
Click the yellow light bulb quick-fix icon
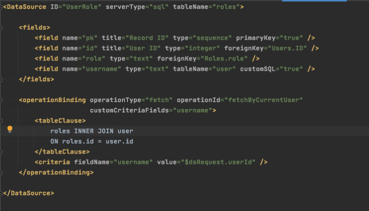coord(9,130)
